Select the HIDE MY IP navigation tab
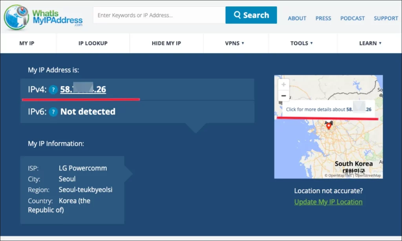 tap(166, 43)
